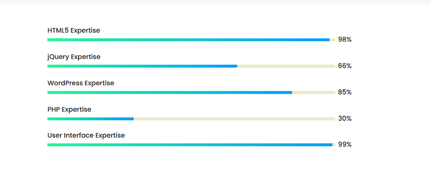Viewport: 431px width, 192px height.
Task: Click the empty beige track of PHP bar
Action: [235, 119]
